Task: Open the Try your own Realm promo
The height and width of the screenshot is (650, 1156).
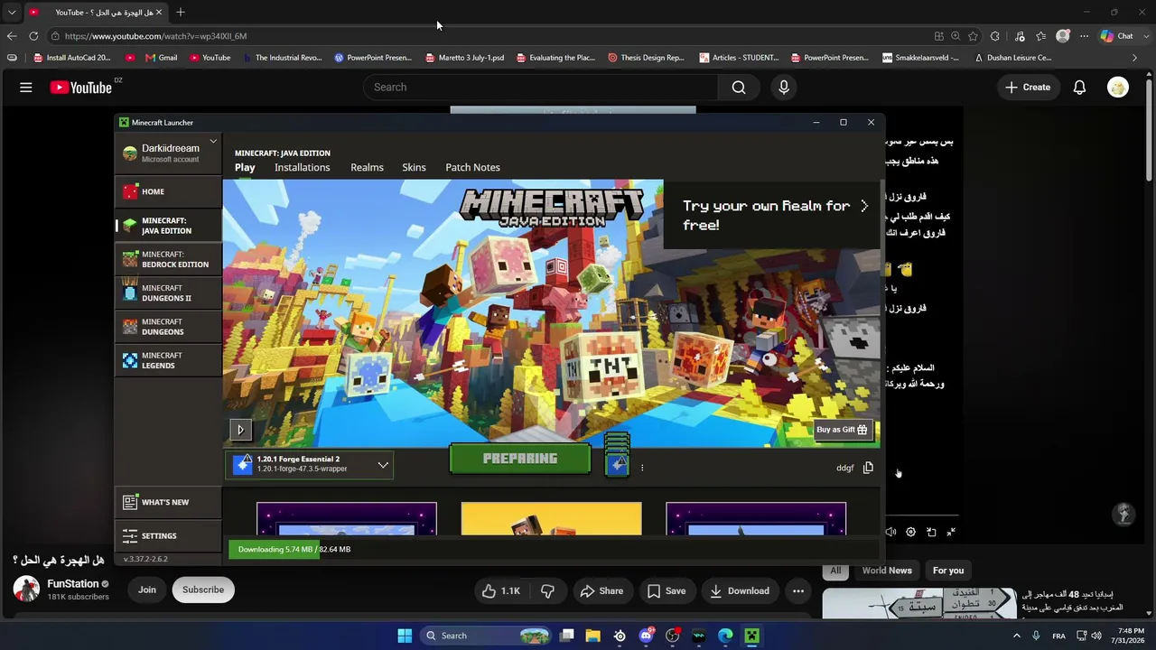Action: coord(772,215)
